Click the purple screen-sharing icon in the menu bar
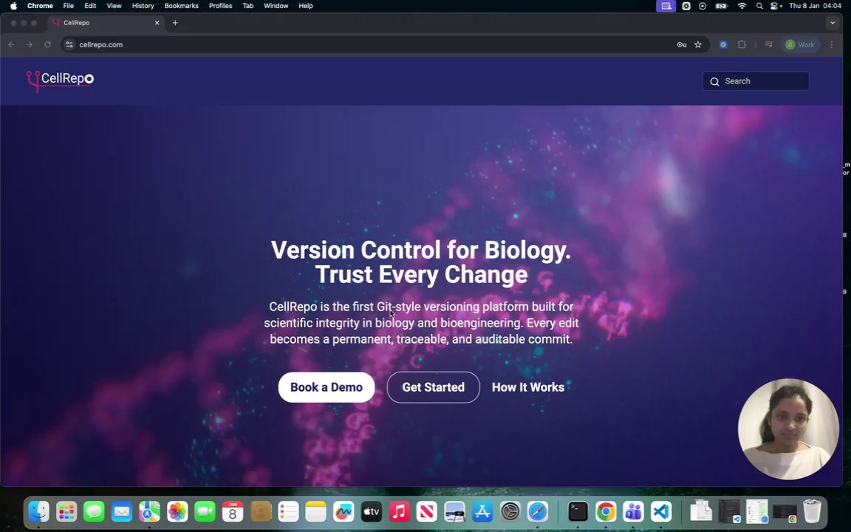 666,6
